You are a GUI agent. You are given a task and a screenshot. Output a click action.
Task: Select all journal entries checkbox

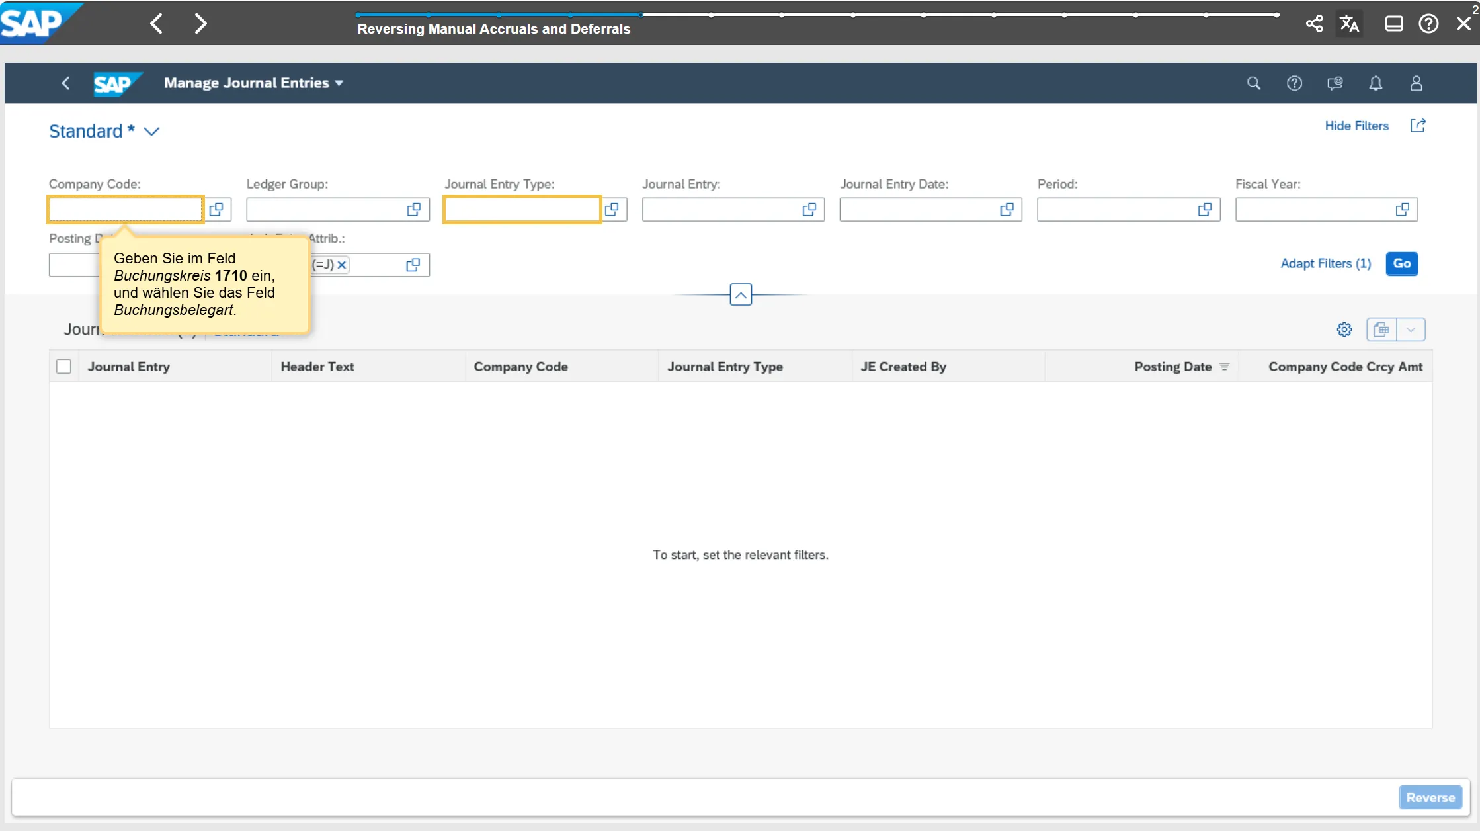[x=63, y=367]
